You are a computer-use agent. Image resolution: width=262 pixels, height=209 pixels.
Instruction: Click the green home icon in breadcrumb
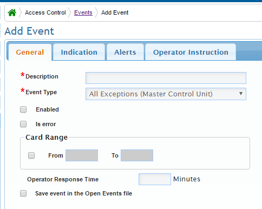(12, 12)
